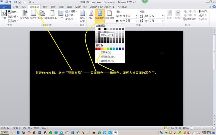Open the 主题 themes gallery
216x135 pixels.
coord(4,16)
